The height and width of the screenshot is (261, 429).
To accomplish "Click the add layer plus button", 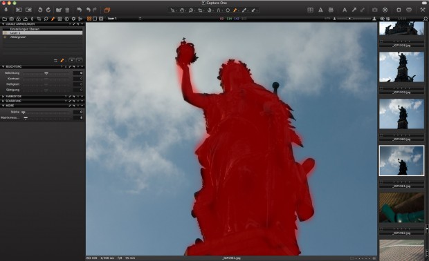I will pyautogui.click(x=72, y=60).
